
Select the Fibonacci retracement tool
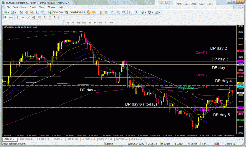[x=39, y=17]
